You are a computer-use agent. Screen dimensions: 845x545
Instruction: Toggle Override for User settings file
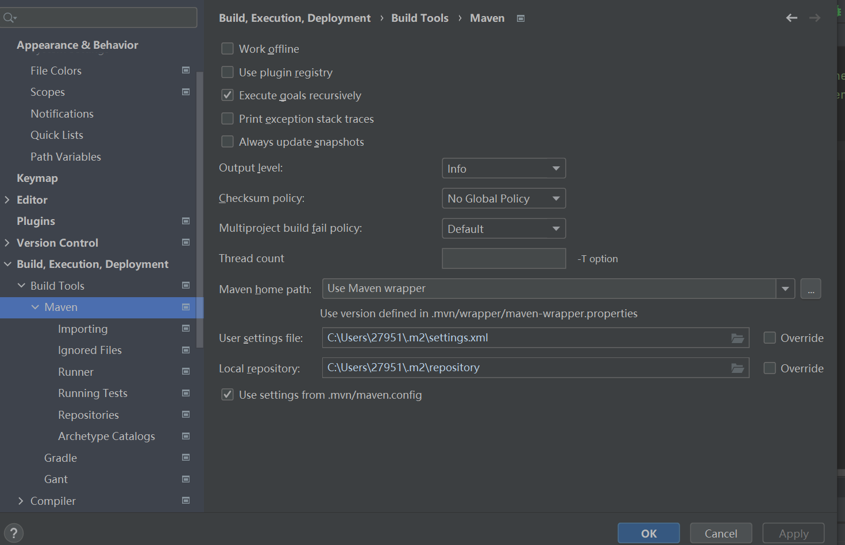click(770, 338)
